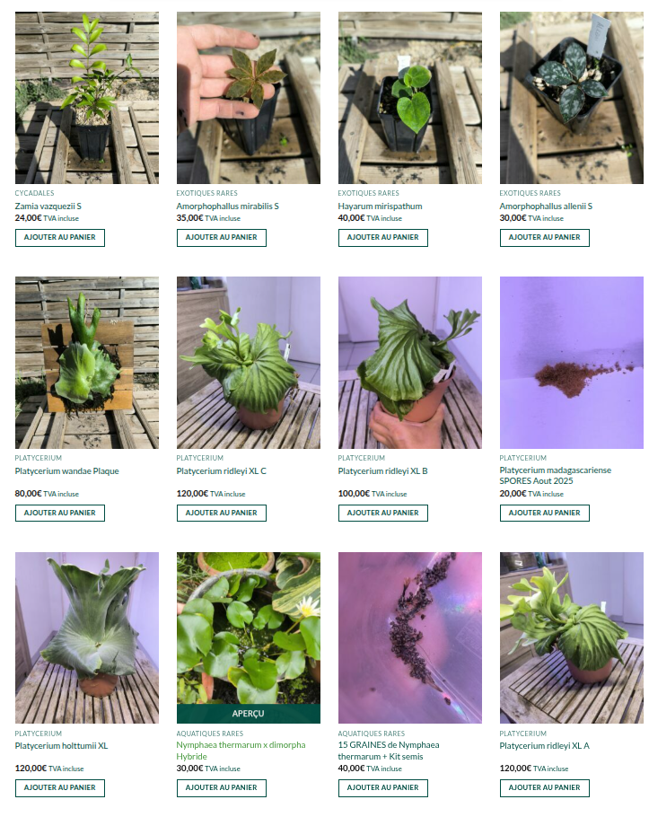649x817 pixels.
Task: Open Nymphaea thermarum x dimorpha Hybride link
Action: coord(241,751)
